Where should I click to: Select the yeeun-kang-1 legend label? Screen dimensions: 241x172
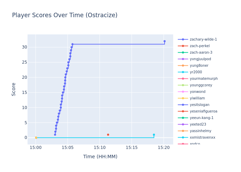coord(201,118)
